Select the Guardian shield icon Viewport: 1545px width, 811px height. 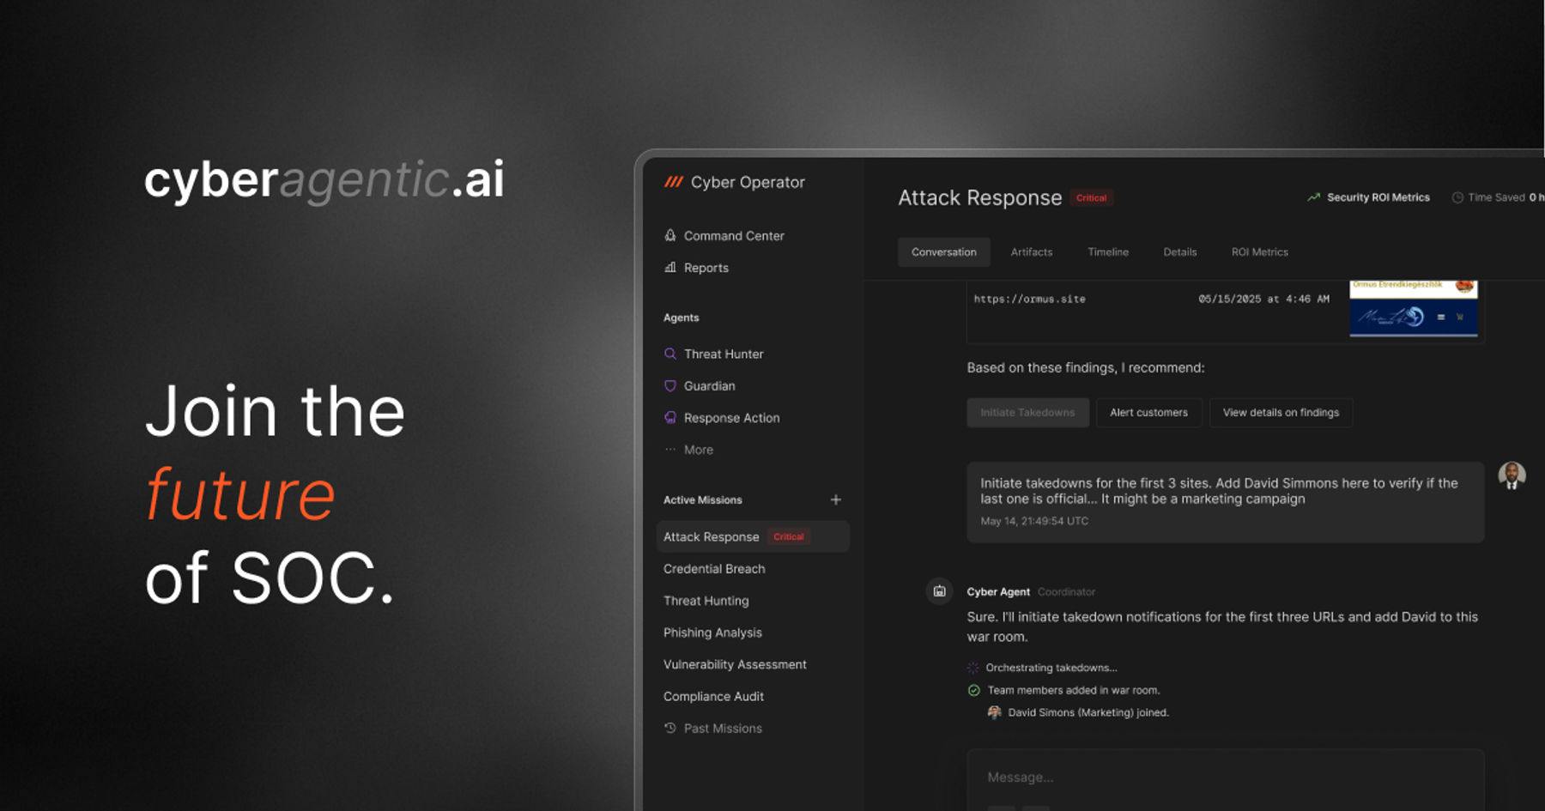(x=669, y=386)
